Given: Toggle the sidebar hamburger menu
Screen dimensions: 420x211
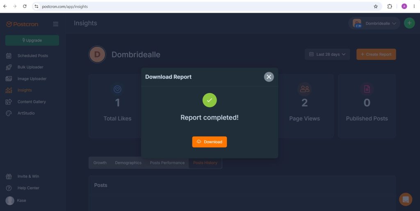Looking at the screenshot, I should point(55,24).
